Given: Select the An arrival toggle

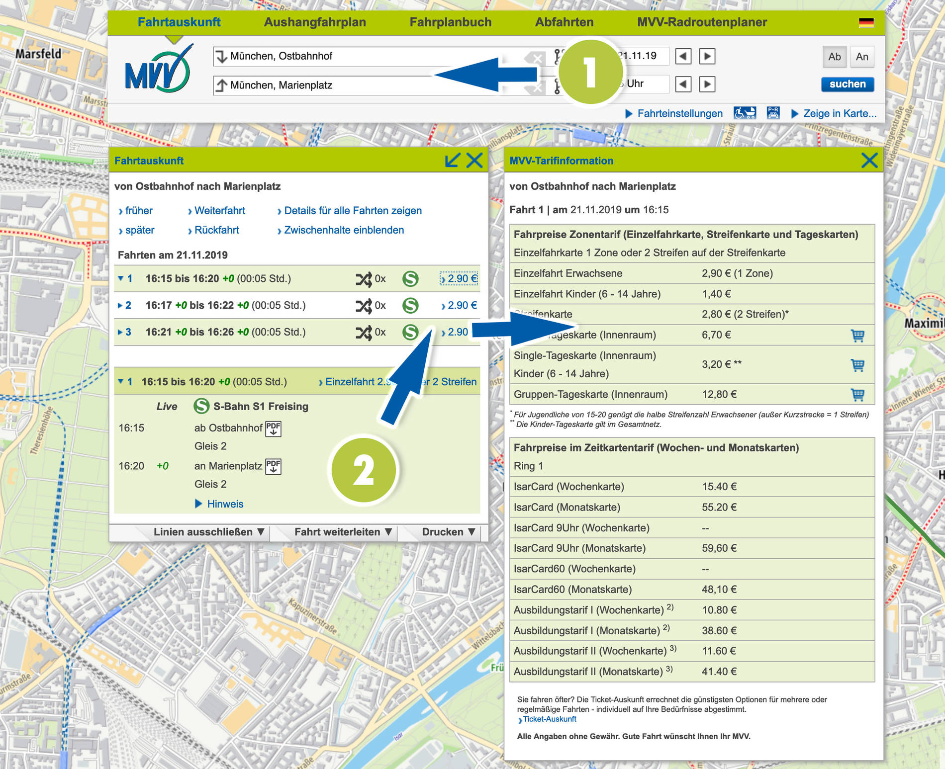Looking at the screenshot, I should point(862,57).
